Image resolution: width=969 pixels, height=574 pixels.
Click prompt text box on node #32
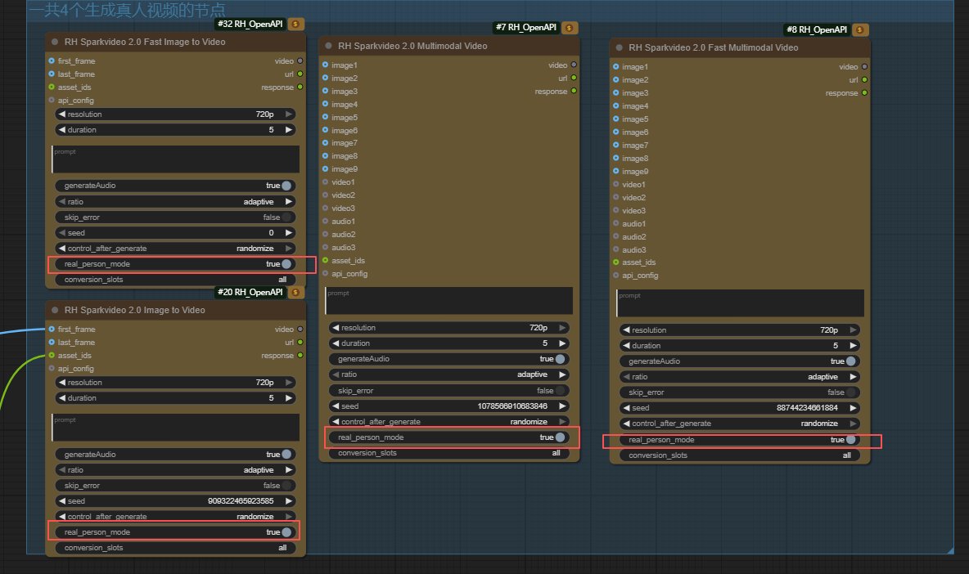click(175, 159)
